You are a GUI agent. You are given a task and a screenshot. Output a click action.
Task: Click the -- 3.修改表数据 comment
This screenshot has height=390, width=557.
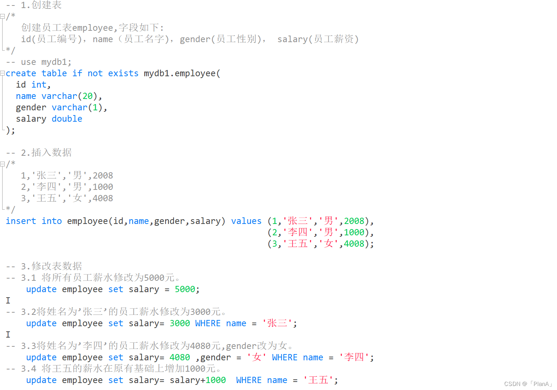(x=44, y=266)
